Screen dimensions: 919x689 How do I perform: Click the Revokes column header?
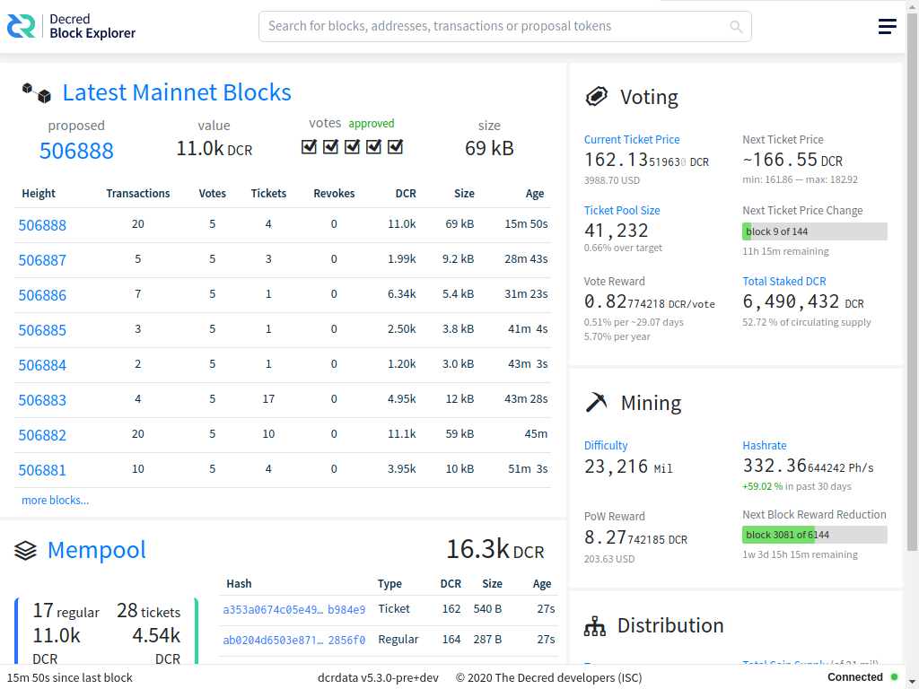pyautogui.click(x=334, y=194)
